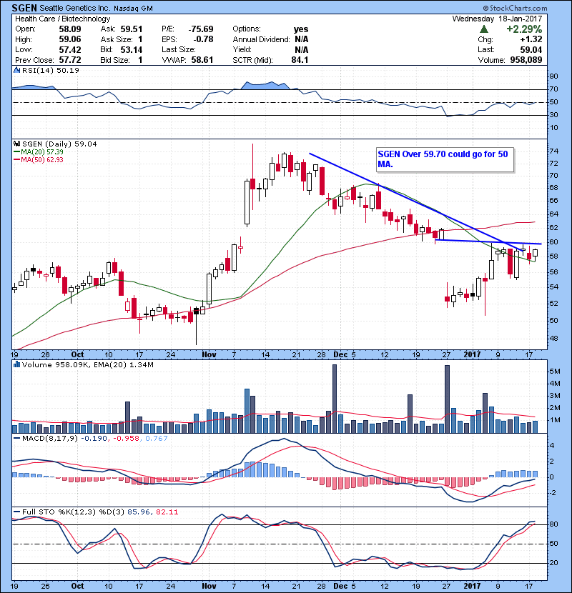Click the Low value 57.42
The image size is (572, 593).
pos(69,50)
